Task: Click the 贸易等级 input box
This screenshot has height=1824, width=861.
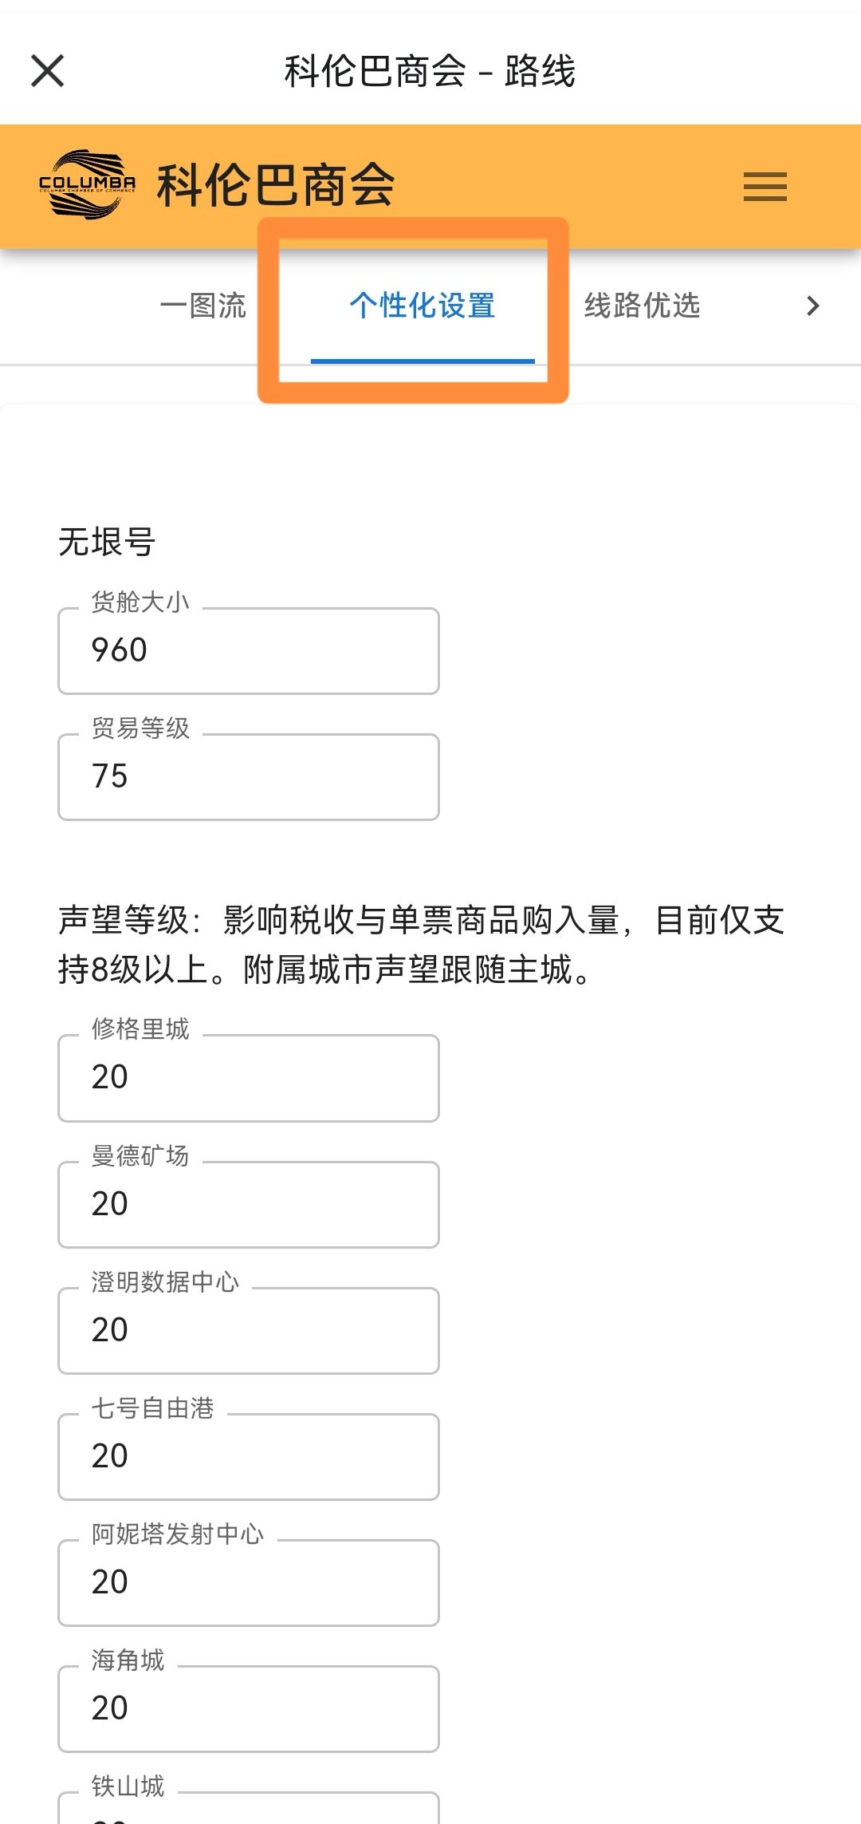Action: (x=248, y=777)
